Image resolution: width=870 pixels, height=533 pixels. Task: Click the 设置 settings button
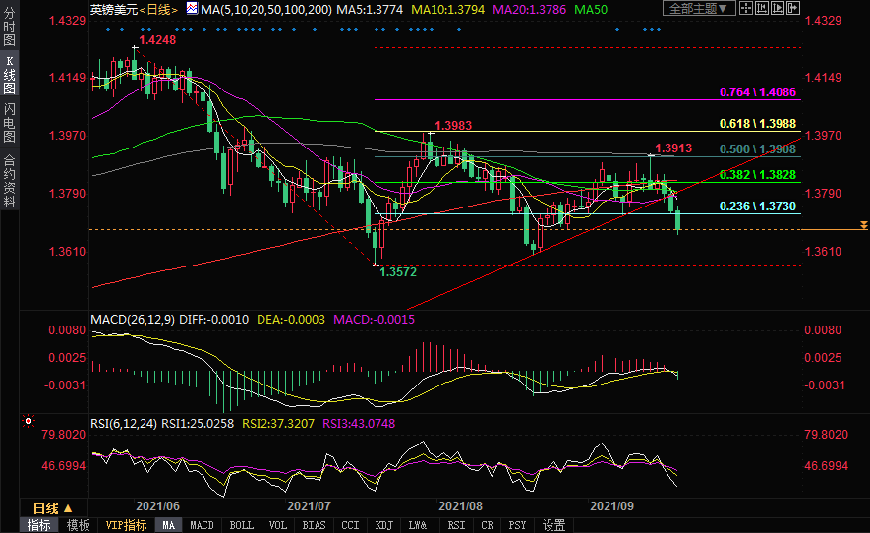554,525
